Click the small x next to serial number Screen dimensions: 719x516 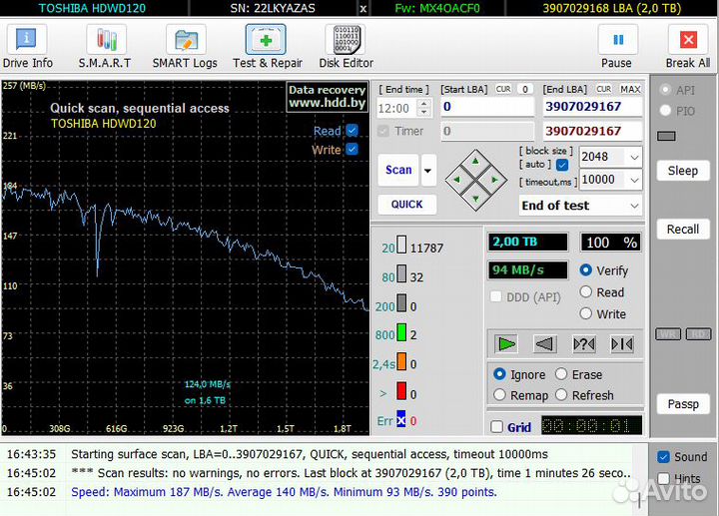(x=363, y=9)
